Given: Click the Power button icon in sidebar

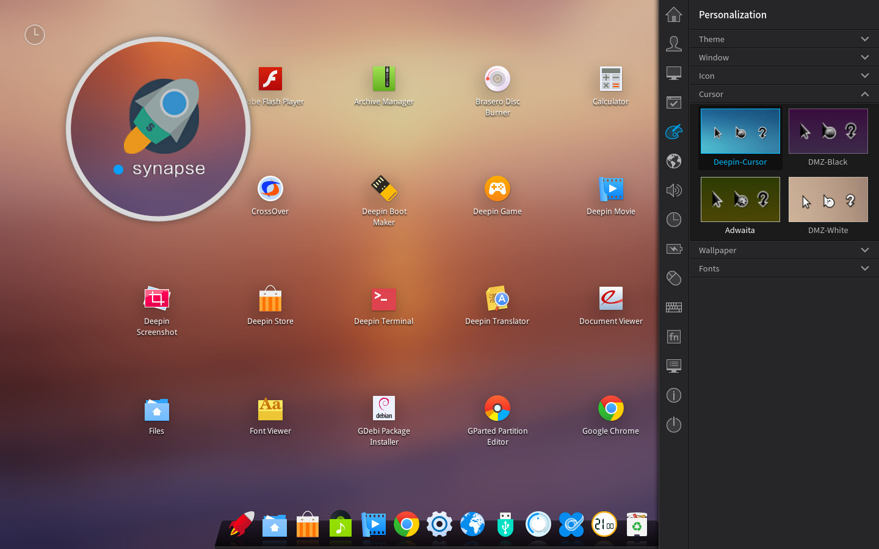Looking at the screenshot, I should click(x=674, y=425).
